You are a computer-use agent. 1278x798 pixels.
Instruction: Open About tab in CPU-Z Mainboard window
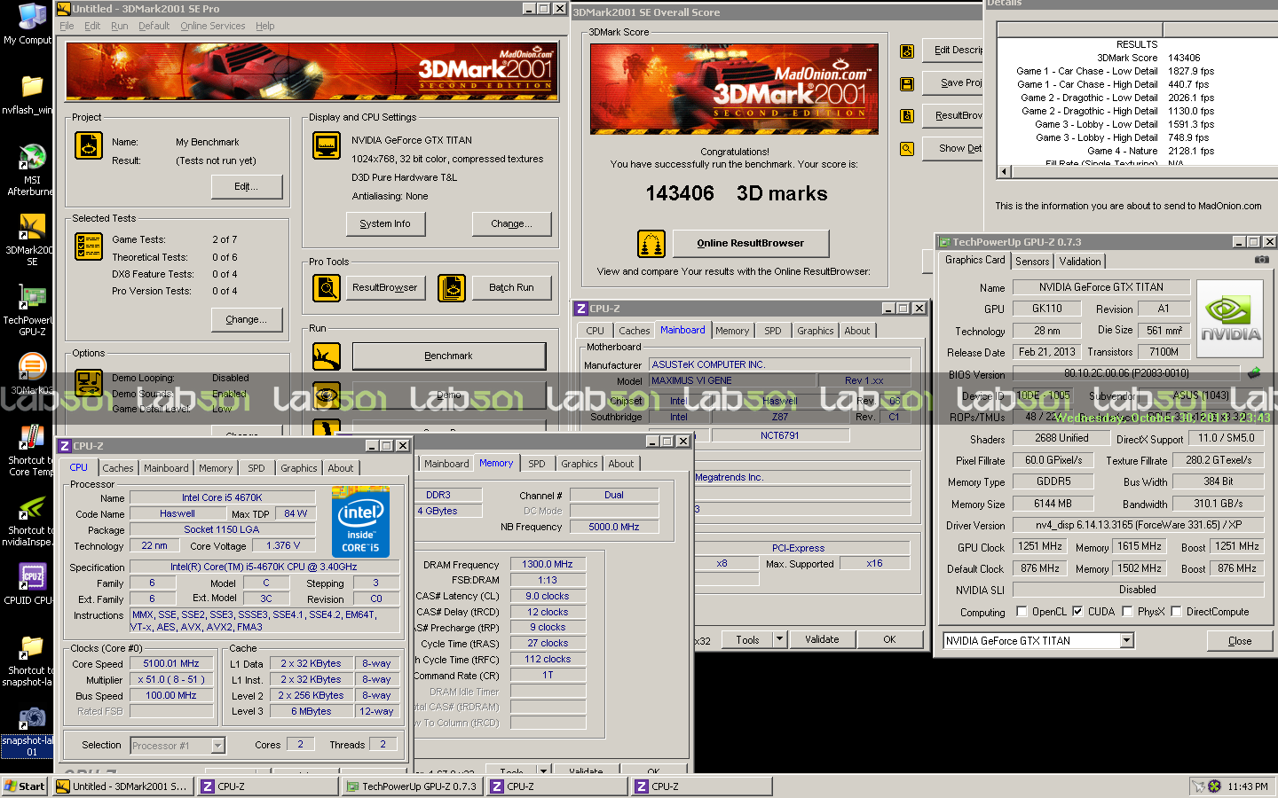[857, 331]
